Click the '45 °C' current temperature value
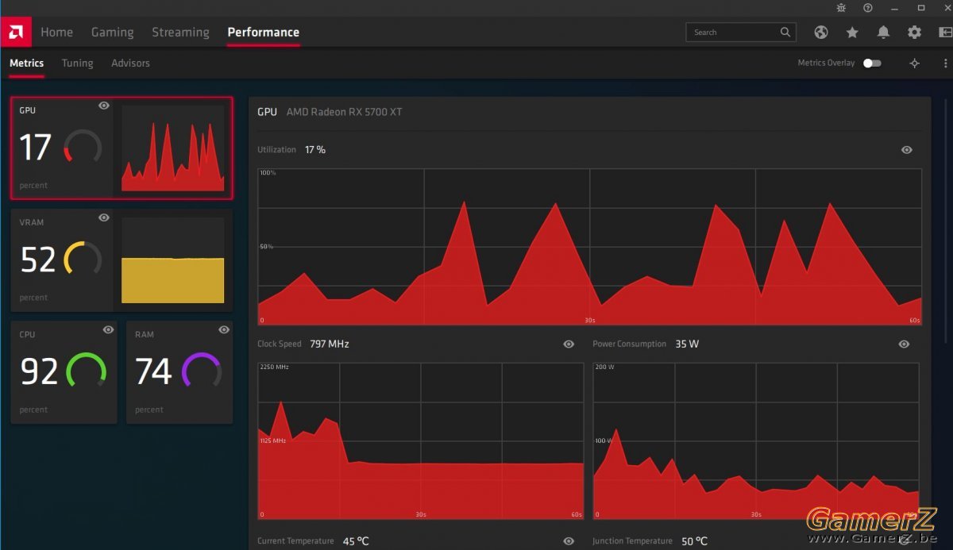Viewport: 953px width, 550px height. click(x=356, y=540)
